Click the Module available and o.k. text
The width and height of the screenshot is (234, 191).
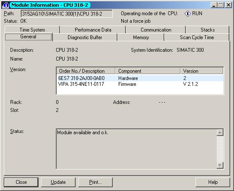83,133
